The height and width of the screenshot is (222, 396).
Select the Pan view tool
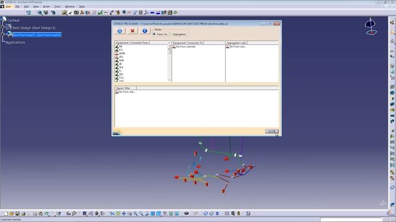pyautogui.click(x=124, y=214)
